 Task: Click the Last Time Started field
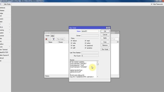tap(90, 53)
